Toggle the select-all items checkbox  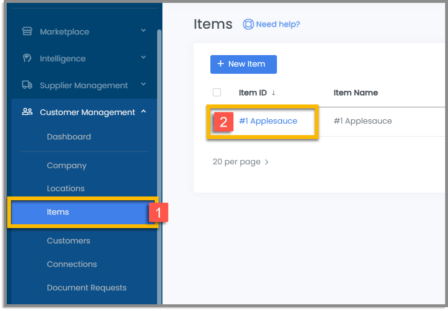click(x=217, y=92)
